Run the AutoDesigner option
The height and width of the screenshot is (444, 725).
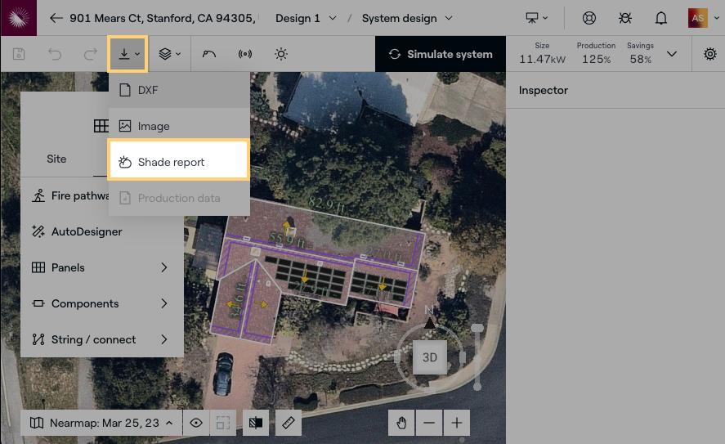pos(87,231)
